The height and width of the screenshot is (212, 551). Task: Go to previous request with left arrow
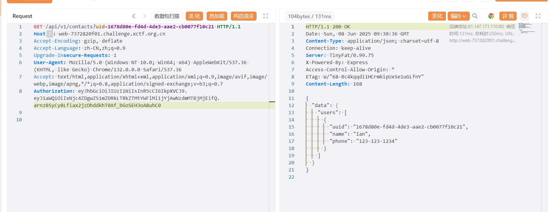134,16
